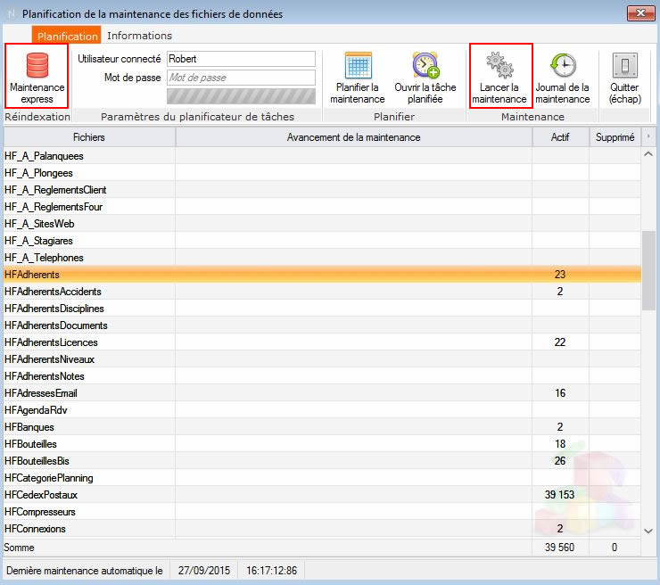The height and width of the screenshot is (585, 660).
Task: Focus the Mot de passe field
Action: pos(241,78)
